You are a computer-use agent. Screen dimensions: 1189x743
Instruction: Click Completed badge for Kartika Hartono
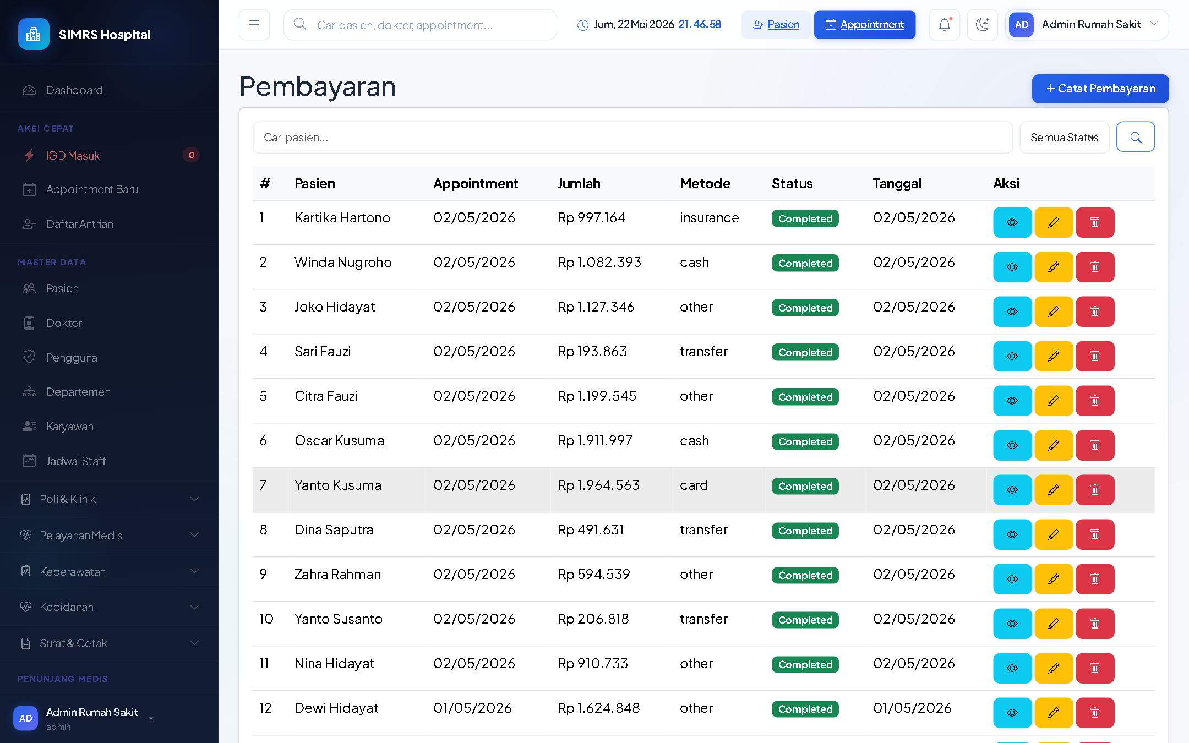pyautogui.click(x=805, y=218)
